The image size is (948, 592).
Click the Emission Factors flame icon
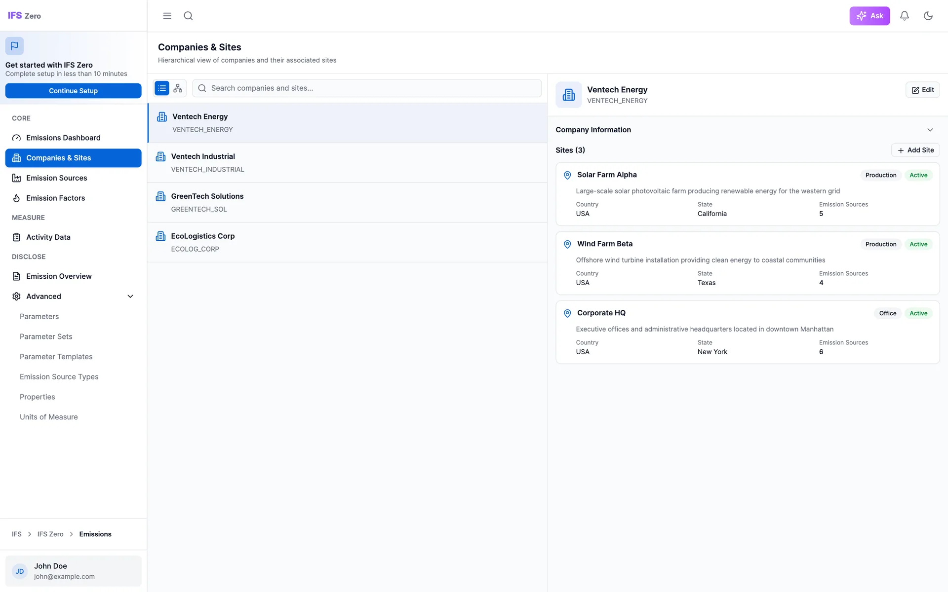pyautogui.click(x=16, y=198)
